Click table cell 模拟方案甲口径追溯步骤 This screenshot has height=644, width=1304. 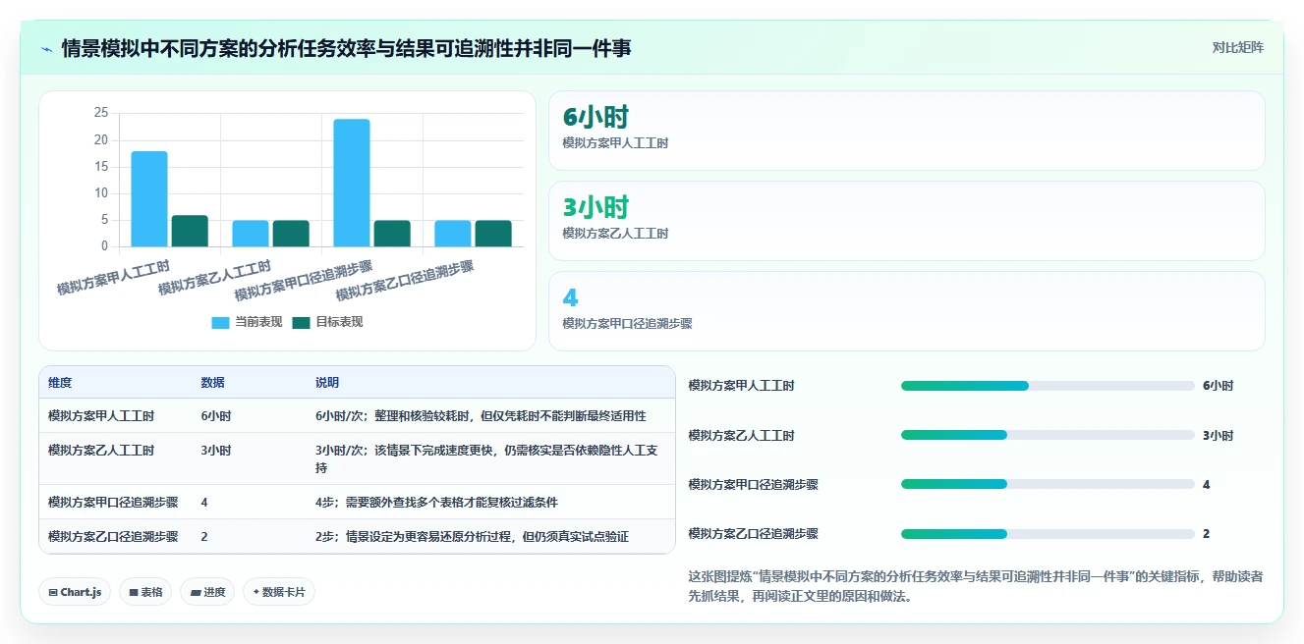(113, 502)
